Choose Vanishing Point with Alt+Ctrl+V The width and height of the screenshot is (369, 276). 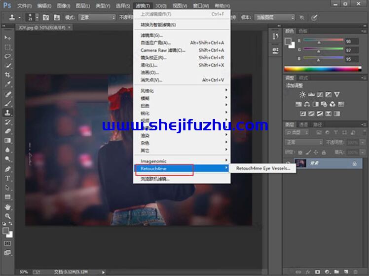pyautogui.click(x=182, y=80)
